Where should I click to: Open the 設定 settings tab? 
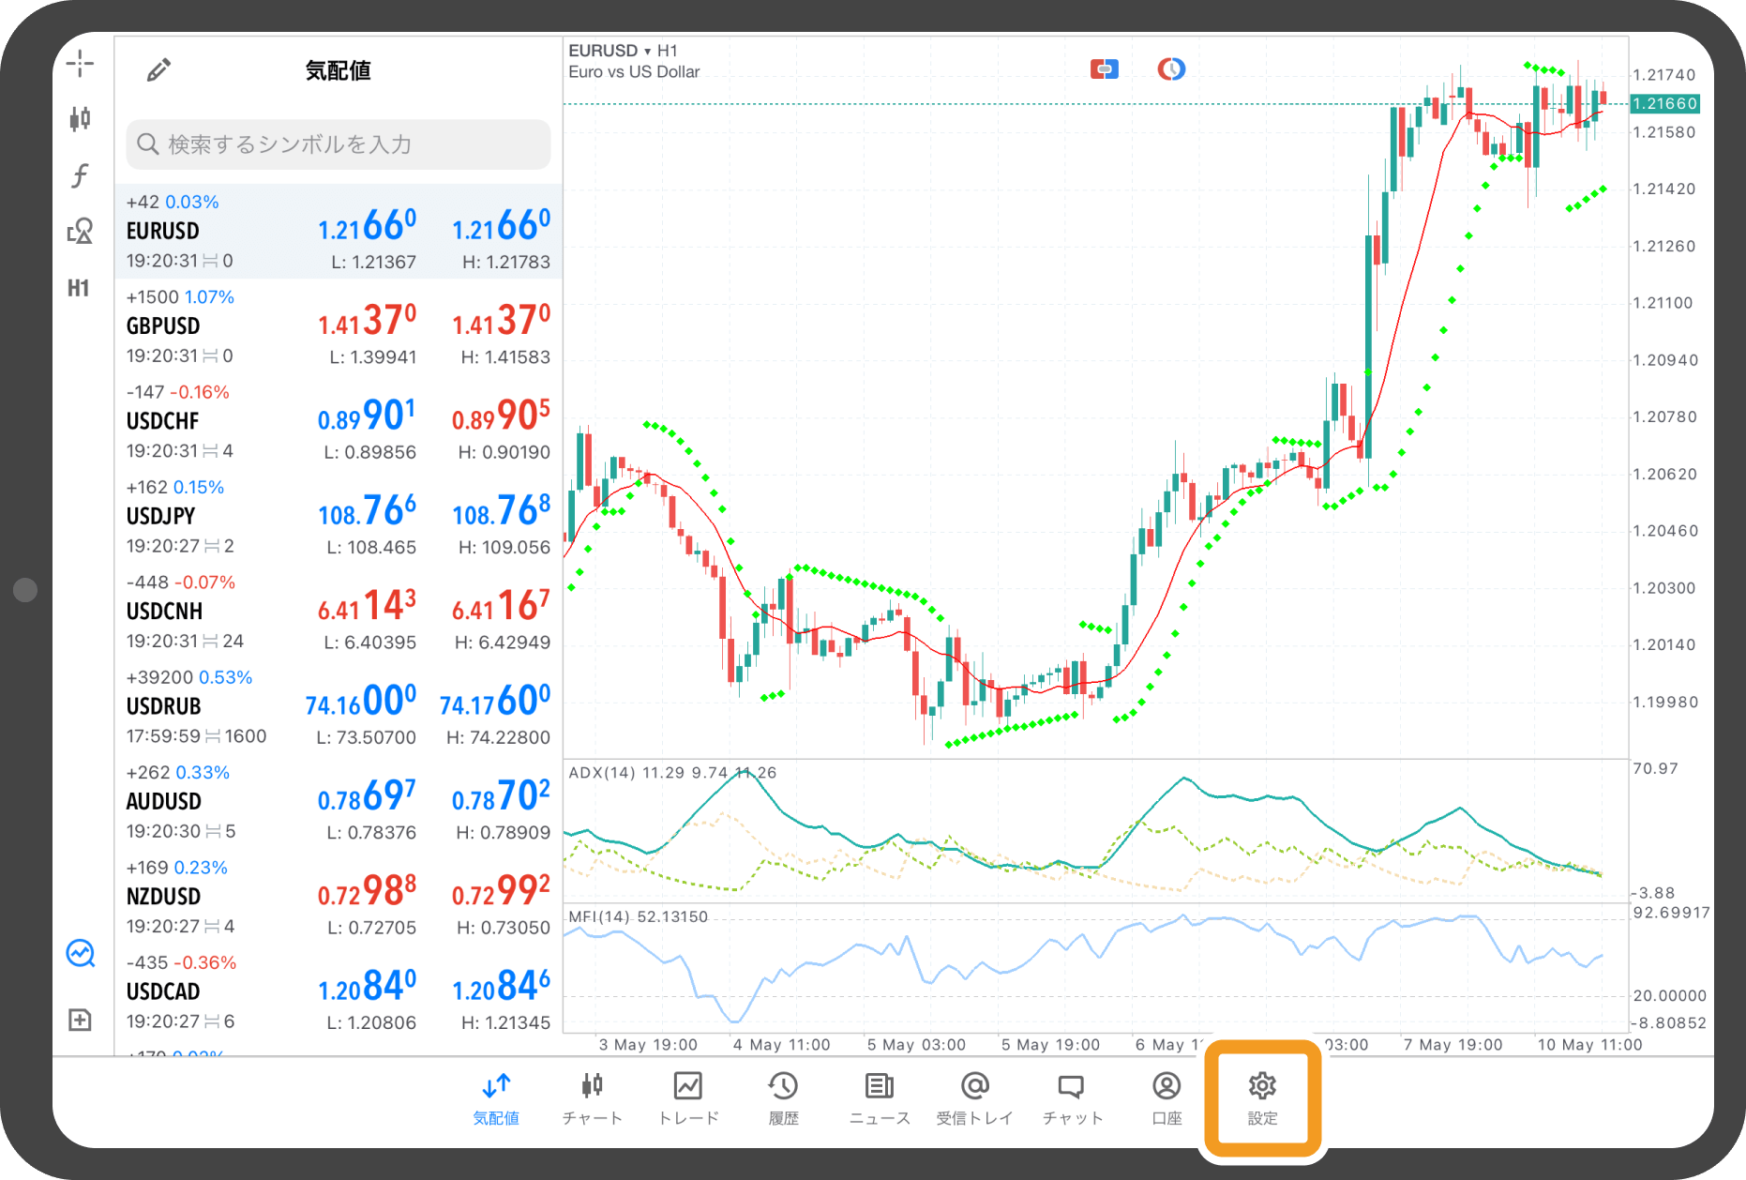pos(1262,1097)
